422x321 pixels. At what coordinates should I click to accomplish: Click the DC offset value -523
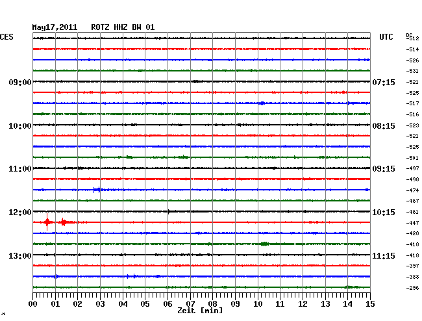click(412, 125)
